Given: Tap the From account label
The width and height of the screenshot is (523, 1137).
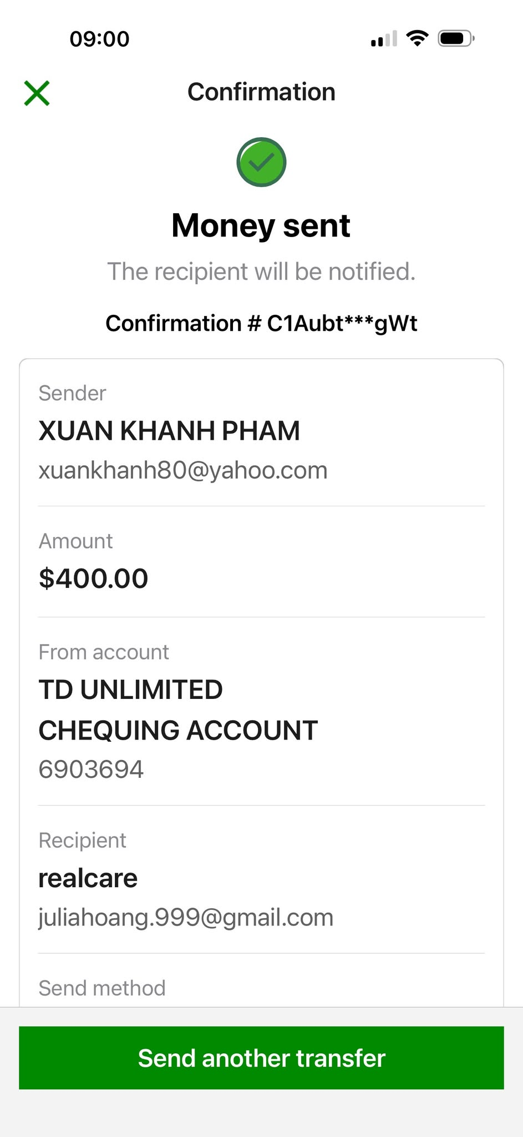Looking at the screenshot, I should (x=104, y=652).
